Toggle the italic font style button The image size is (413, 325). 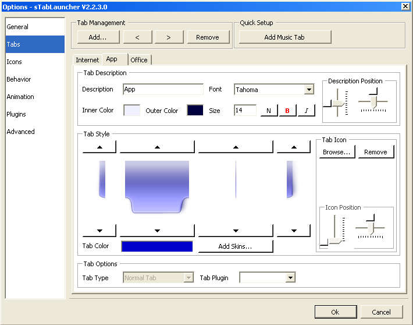click(306, 111)
